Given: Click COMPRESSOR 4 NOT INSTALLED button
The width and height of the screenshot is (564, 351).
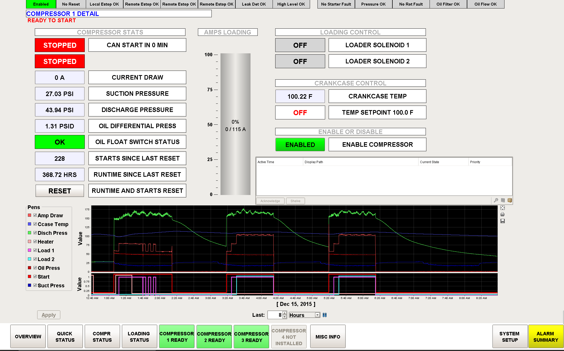Looking at the screenshot, I should tap(289, 336).
